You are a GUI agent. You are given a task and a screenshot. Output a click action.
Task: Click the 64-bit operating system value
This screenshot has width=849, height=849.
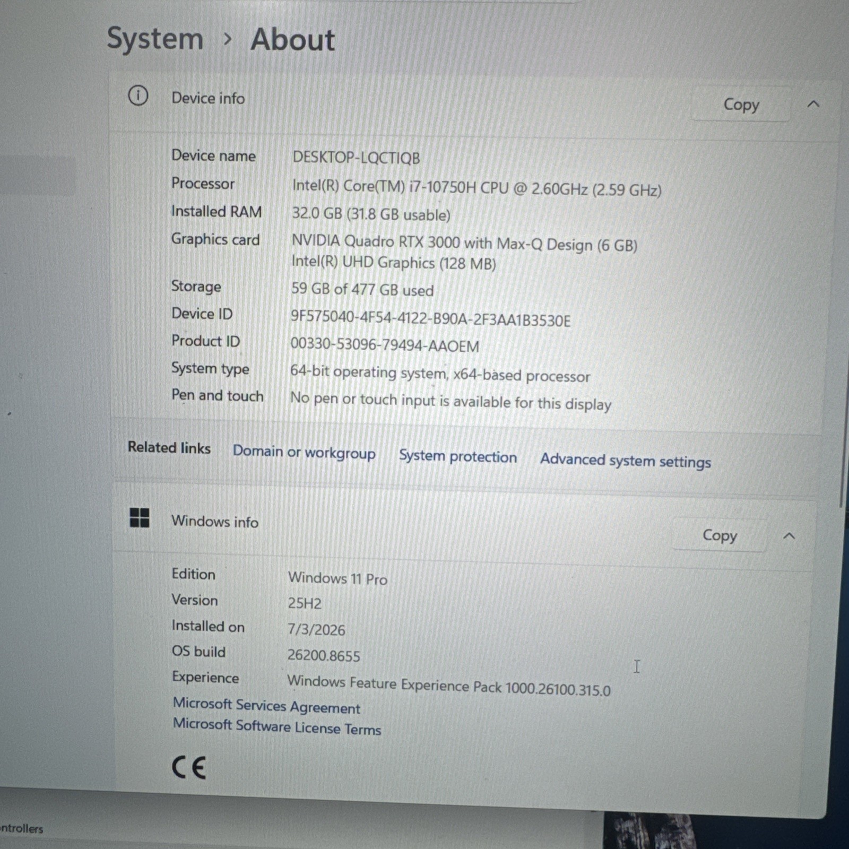coord(440,374)
